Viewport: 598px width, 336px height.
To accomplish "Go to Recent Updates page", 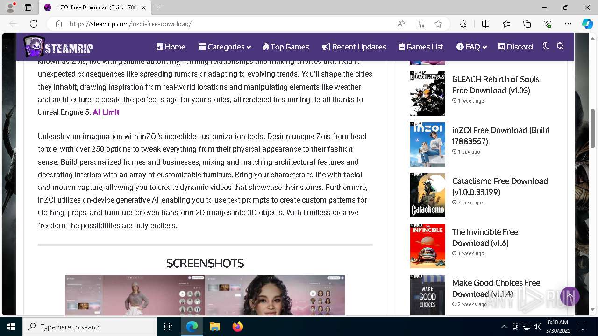I will (x=354, y=47).
